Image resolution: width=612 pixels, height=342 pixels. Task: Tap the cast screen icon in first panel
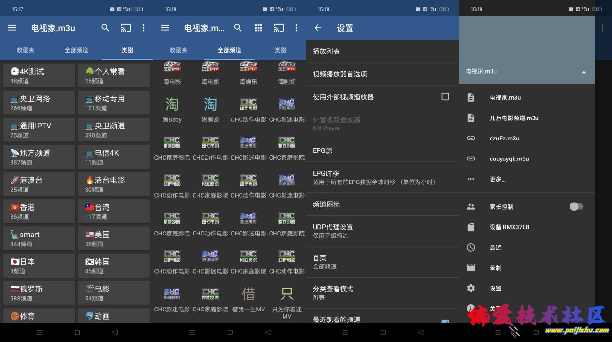pyautogui.click(x=125, y=28)
